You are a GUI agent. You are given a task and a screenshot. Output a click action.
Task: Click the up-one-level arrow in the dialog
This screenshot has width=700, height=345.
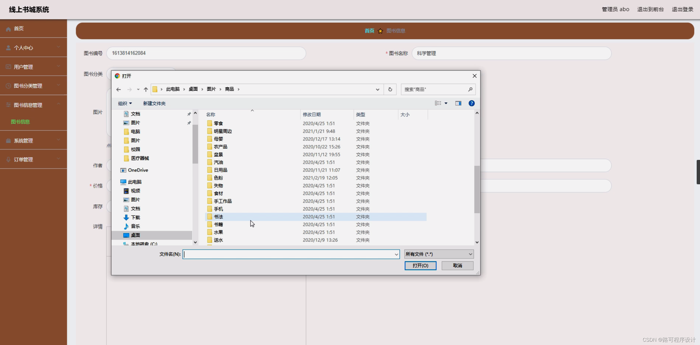point(145,89)
